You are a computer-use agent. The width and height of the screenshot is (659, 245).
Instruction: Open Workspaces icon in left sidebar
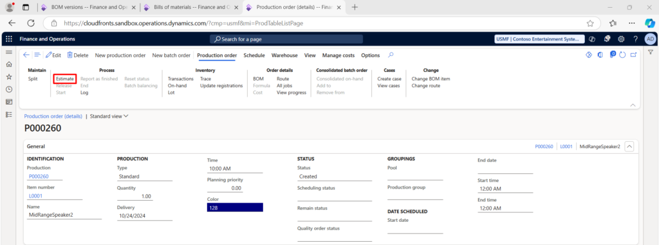pyautogui.click(x=9, y=102)
